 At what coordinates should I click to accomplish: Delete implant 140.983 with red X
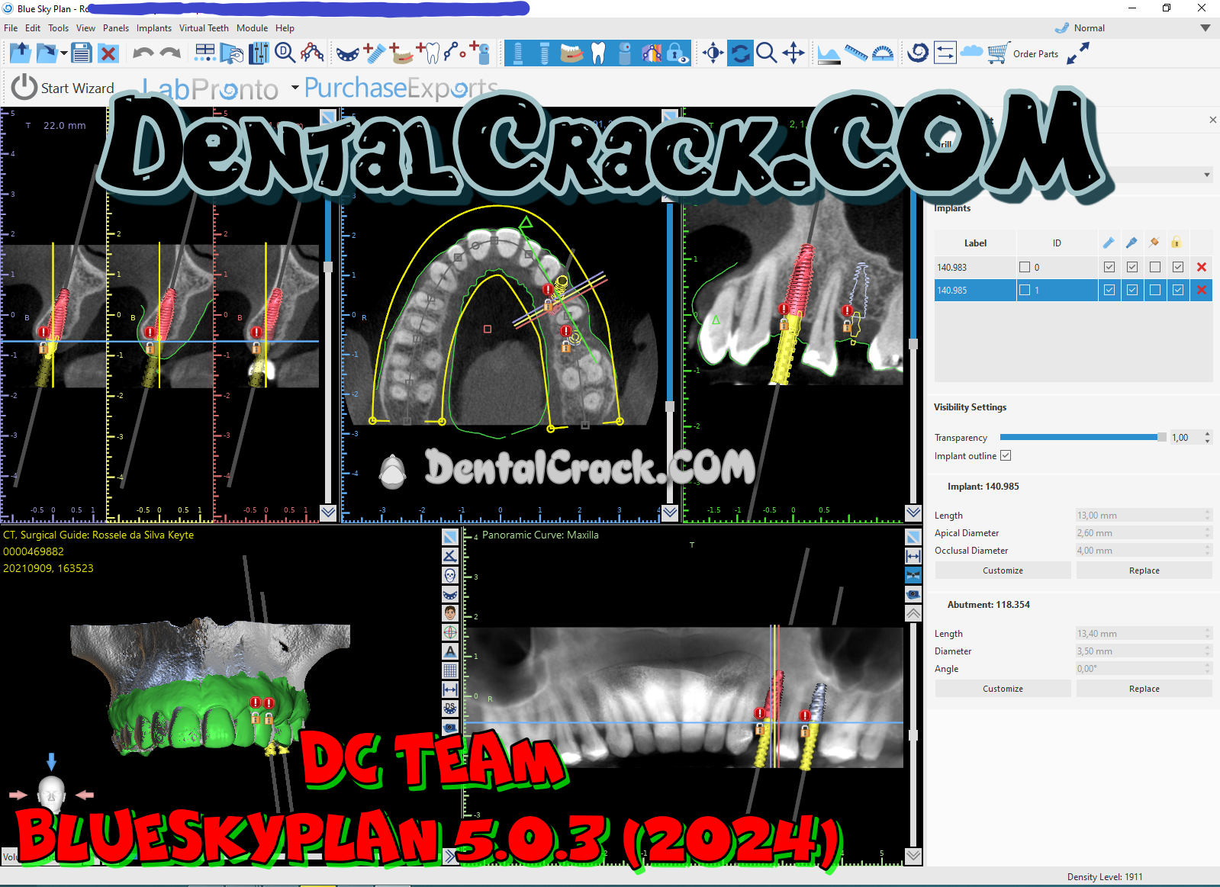point(1202,267)
